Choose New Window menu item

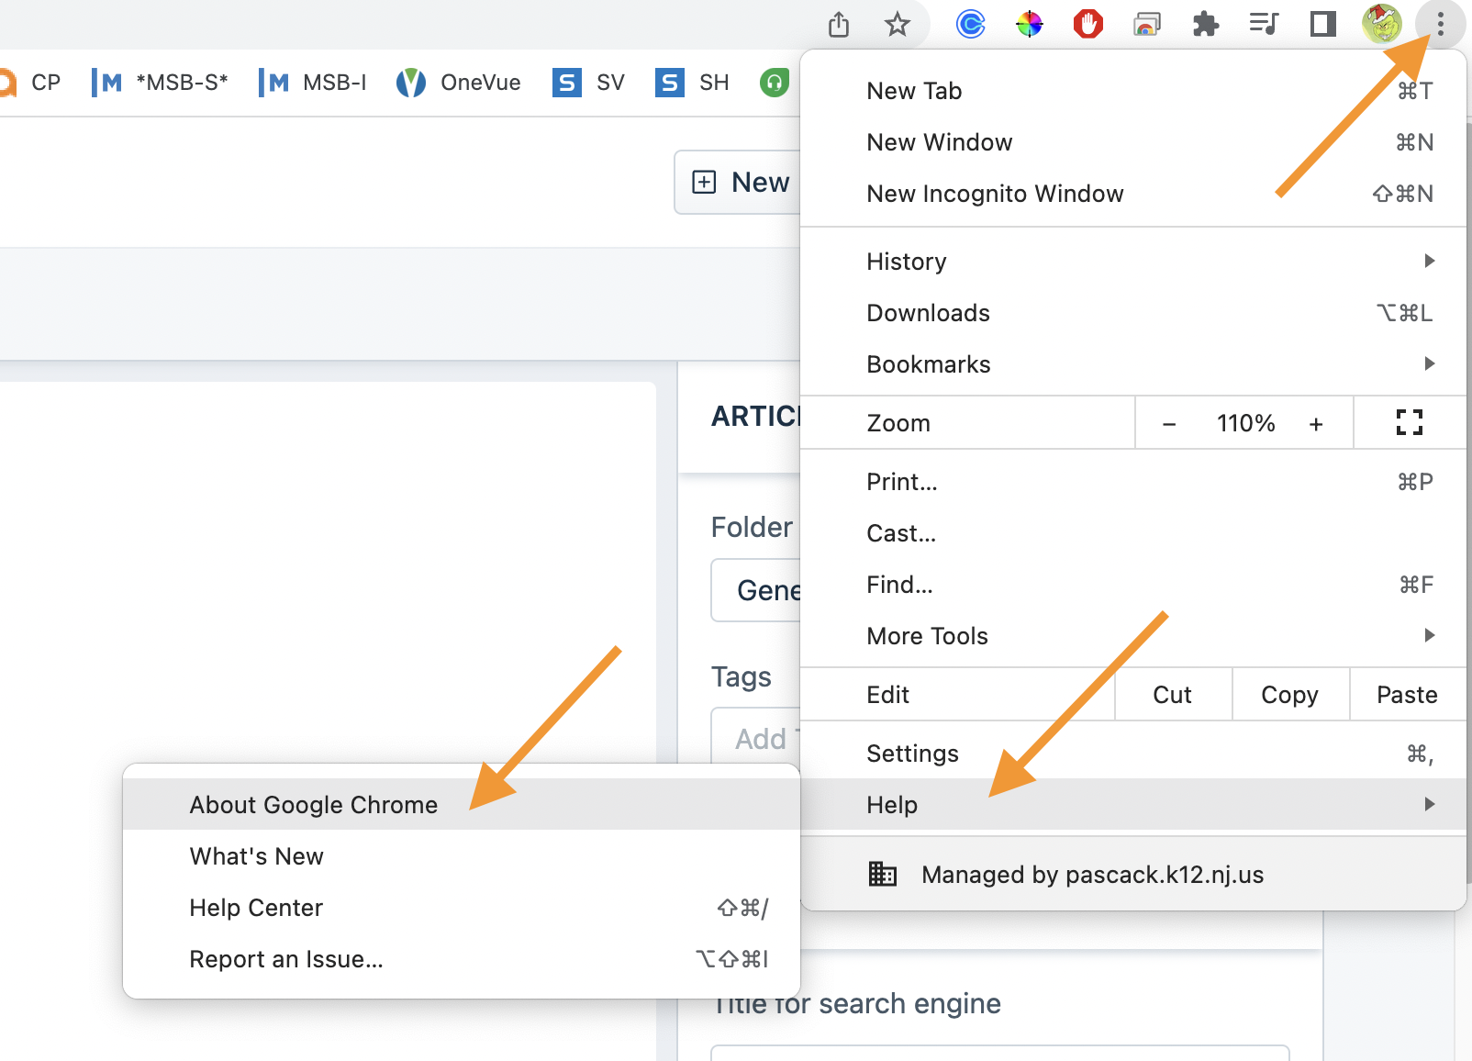coord(1133,142)
